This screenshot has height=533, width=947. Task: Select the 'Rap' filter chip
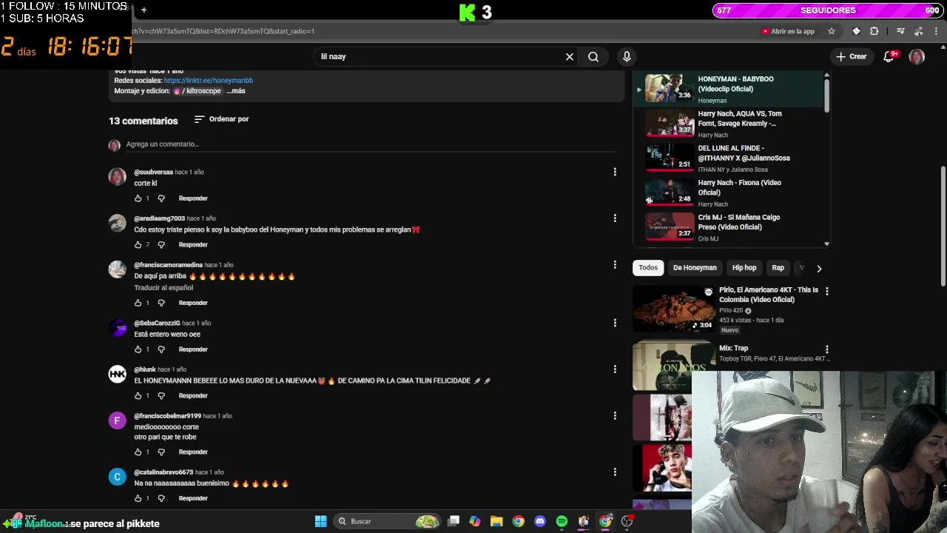coord(778,268)
